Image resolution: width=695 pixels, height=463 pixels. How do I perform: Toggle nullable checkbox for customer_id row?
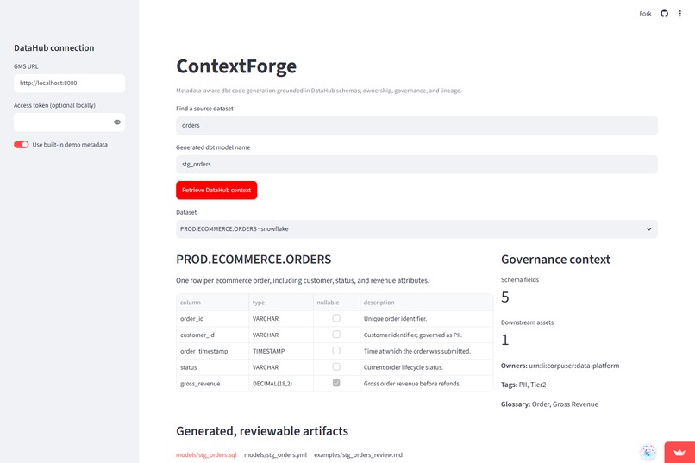[x=336, y=335]
